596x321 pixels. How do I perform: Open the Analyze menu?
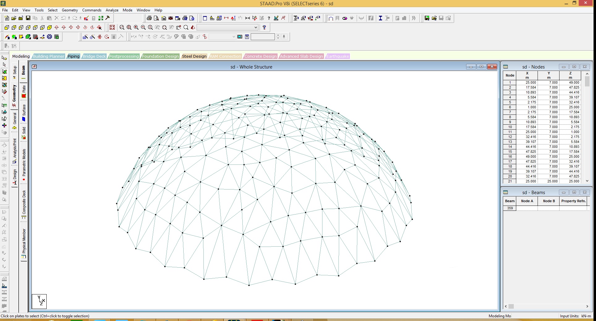(x=112, y=10)
